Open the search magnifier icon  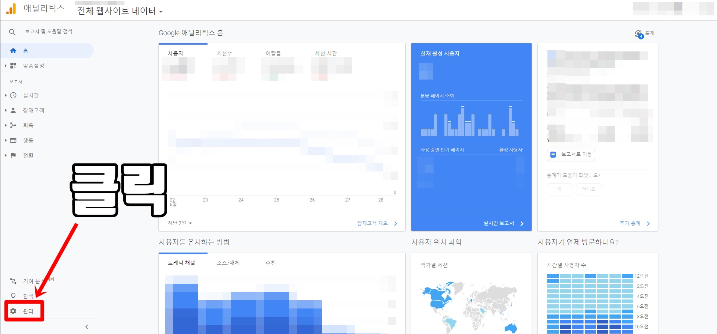click(x=12, y=32)
